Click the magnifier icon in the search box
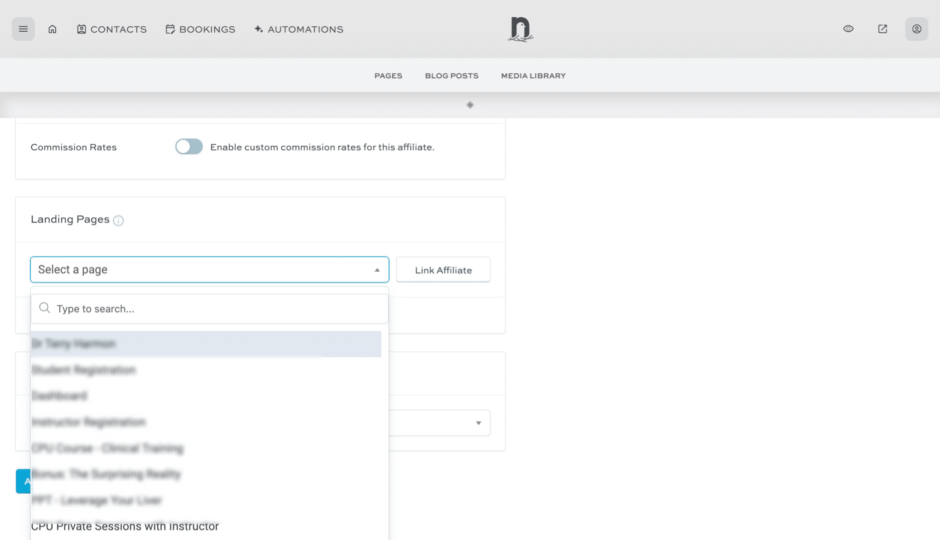Screen dimensions: 940x540 [44, 308]
